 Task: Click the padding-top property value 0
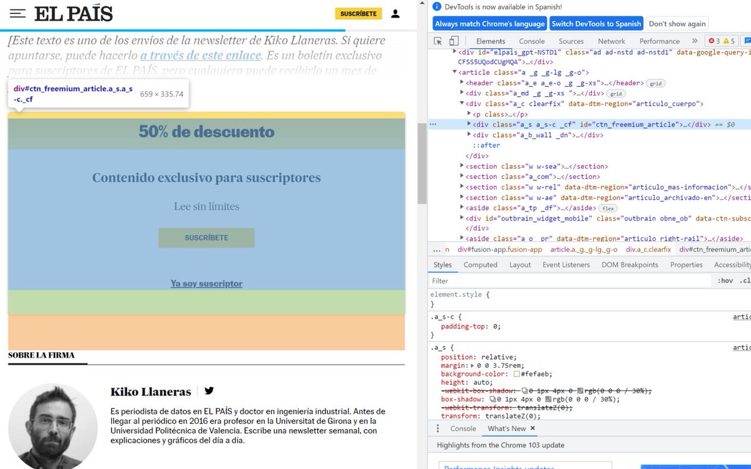pos(496,326)
